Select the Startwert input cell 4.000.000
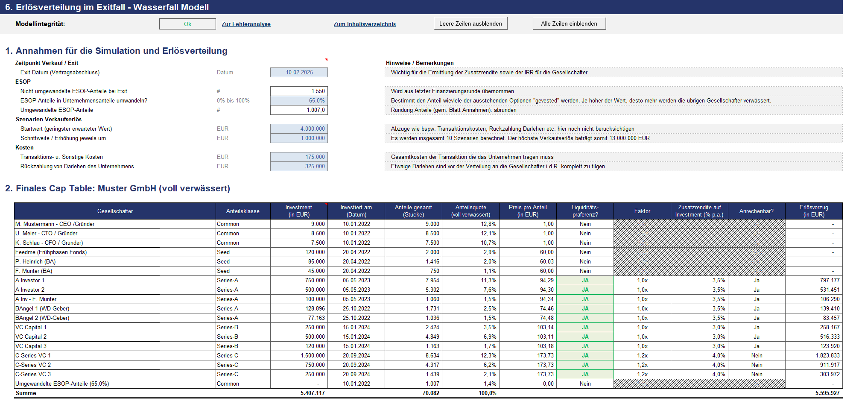This screenshot has width=856, height=407. pyautogui.click(x=299, y=129)
